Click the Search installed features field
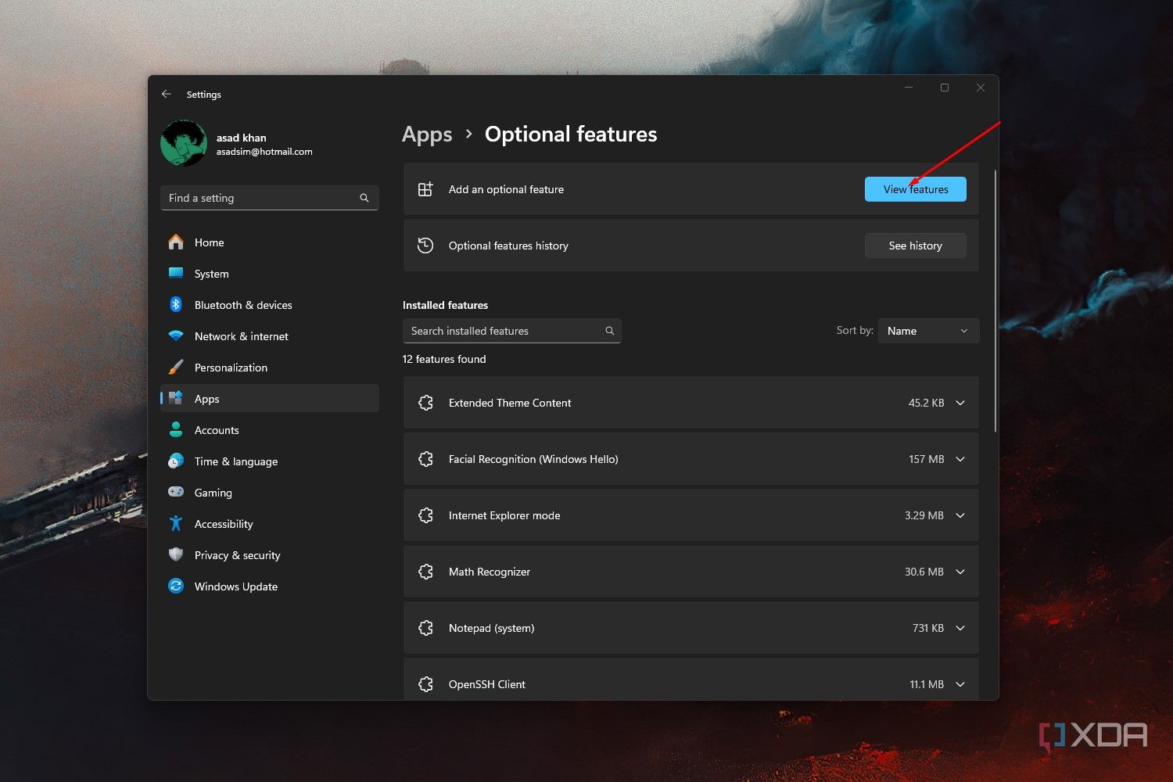Viewport: 1173px width, 782px height. 511,331
